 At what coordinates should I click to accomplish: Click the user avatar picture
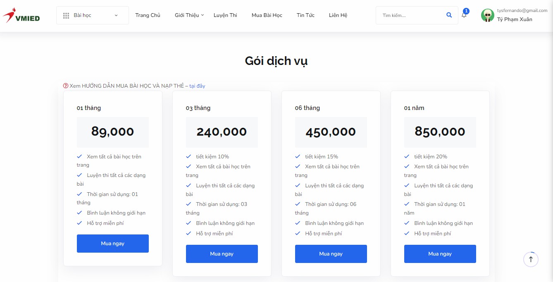point(488,15)
